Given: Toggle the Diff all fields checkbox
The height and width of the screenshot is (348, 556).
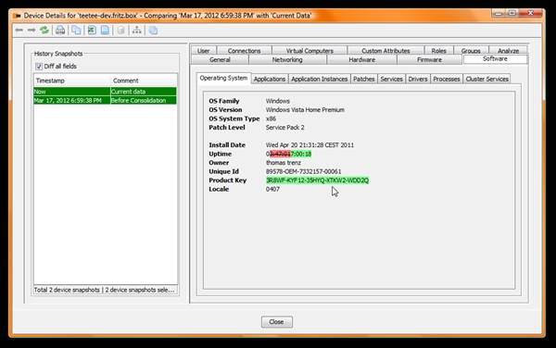Looking at the screenshot, I should click(39, 67).
